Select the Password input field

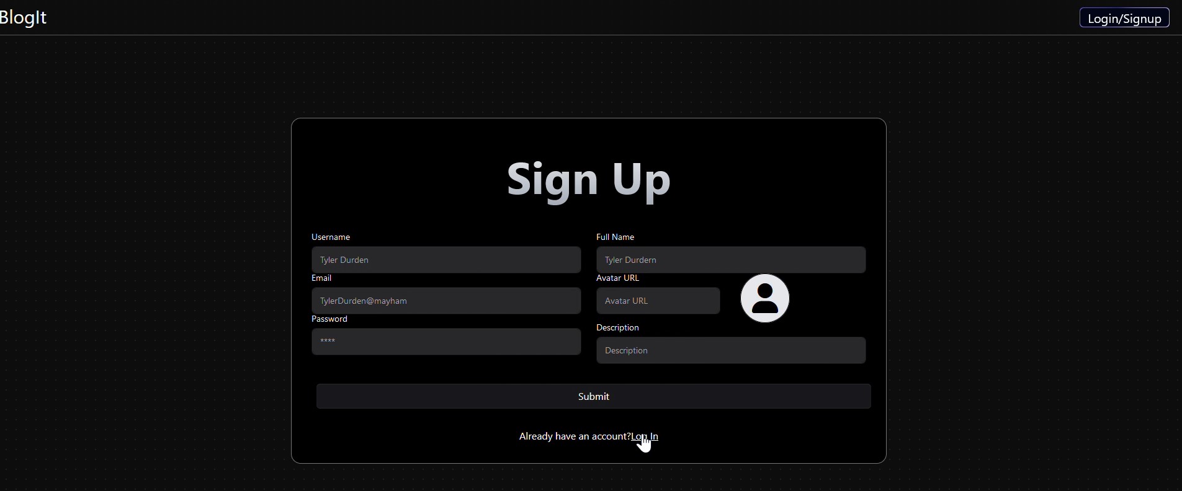tap(446, 342)
